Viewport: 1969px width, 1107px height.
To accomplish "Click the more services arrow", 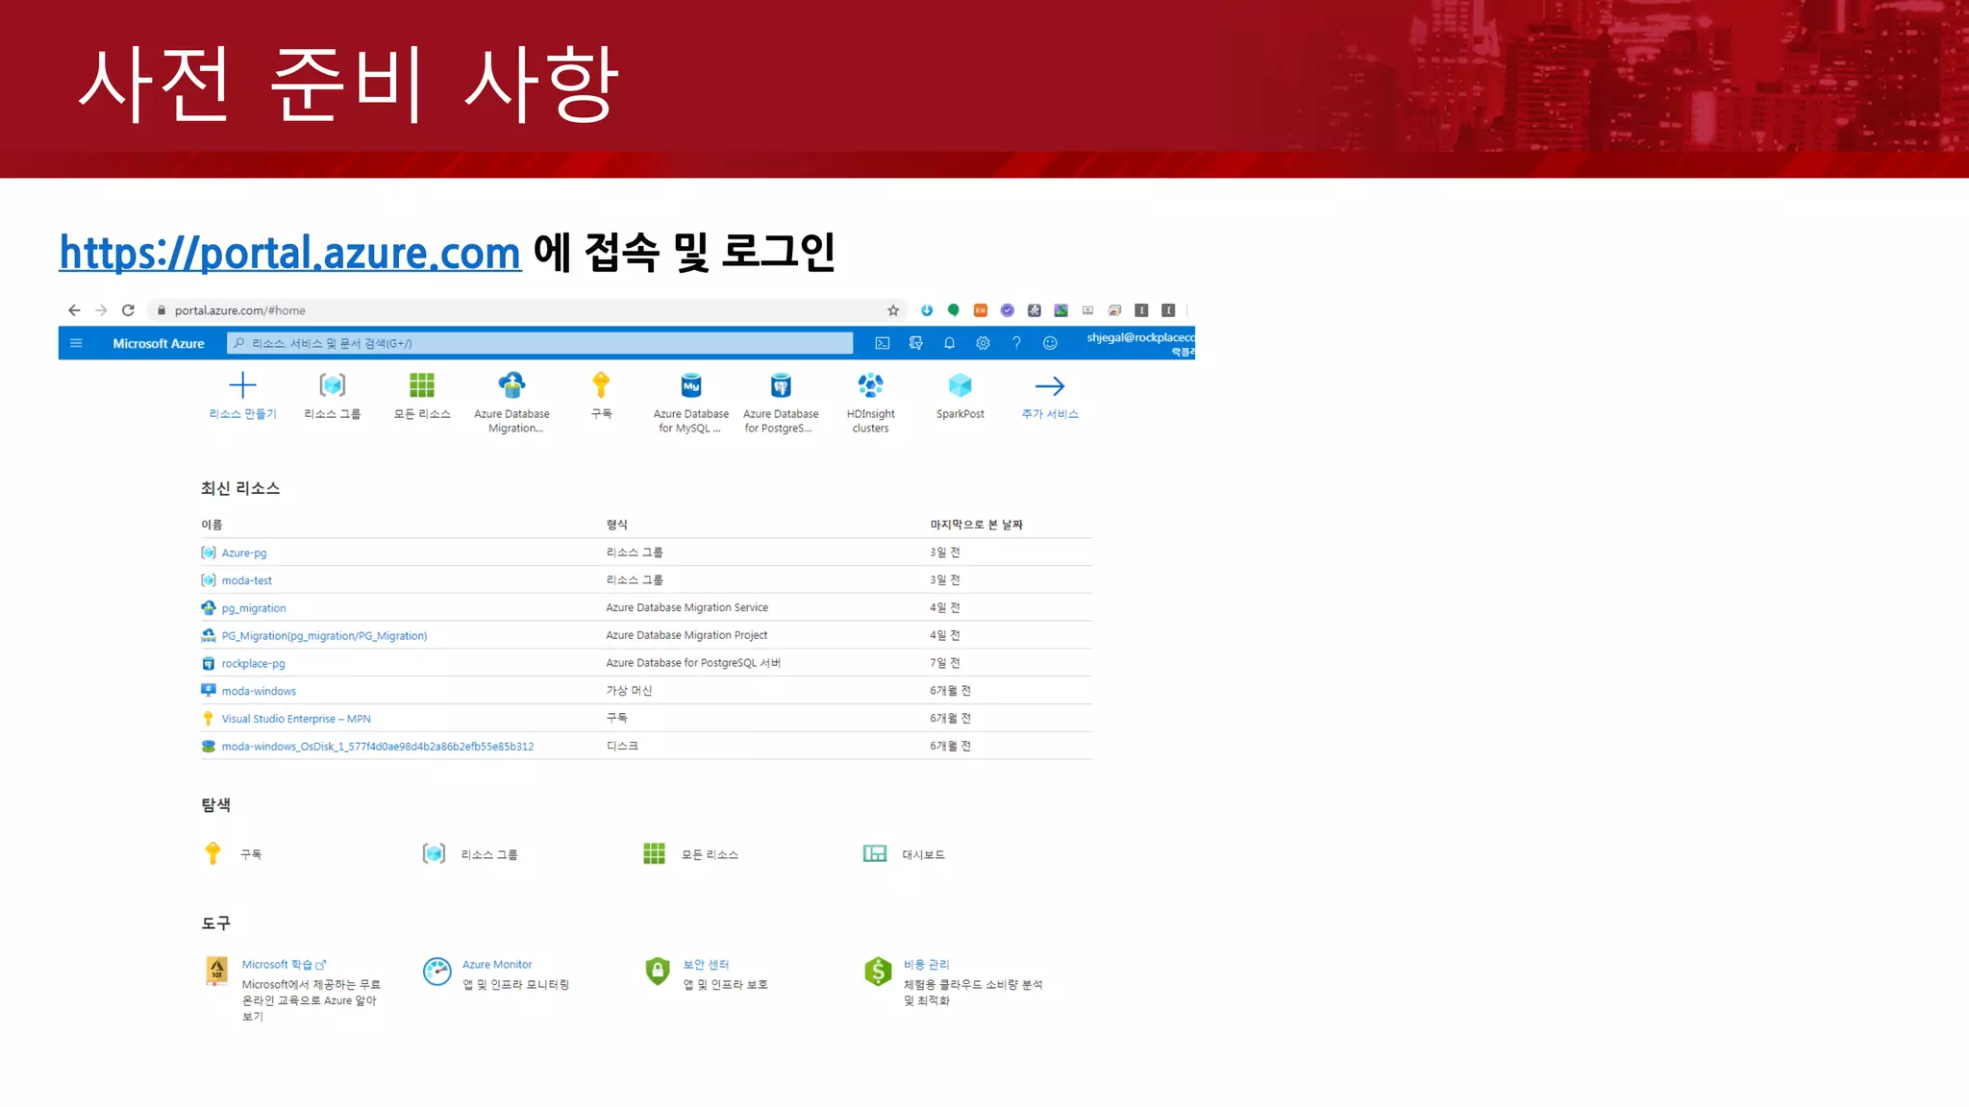I will [x=1050, y=385].
